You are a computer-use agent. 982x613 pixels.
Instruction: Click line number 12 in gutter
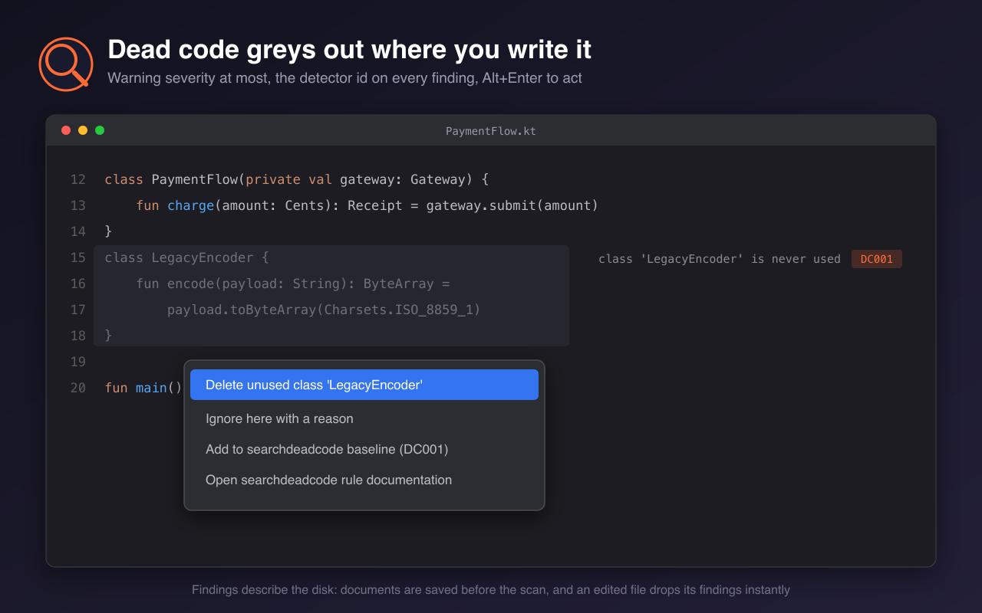point(77,179)
